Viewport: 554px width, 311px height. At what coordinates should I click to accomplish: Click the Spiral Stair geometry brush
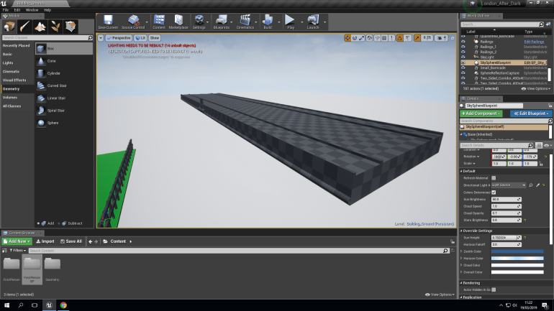pos(64,111)
